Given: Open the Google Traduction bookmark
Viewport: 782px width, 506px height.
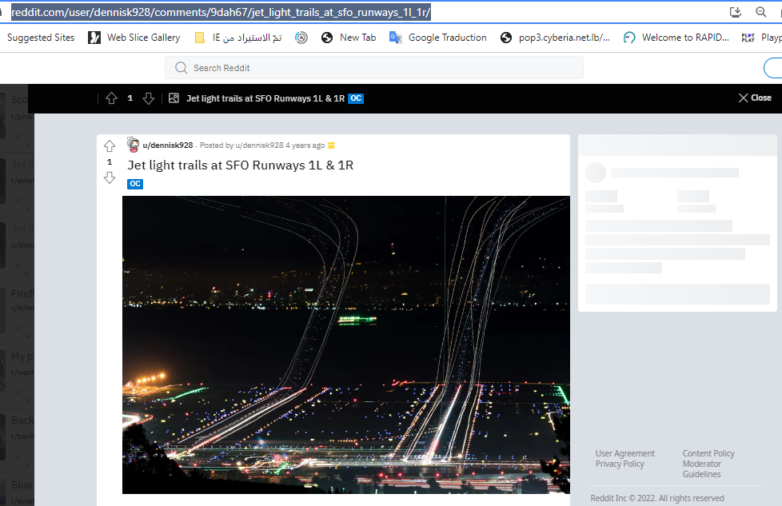Looking at the screenshot, I should pos(438,38).
